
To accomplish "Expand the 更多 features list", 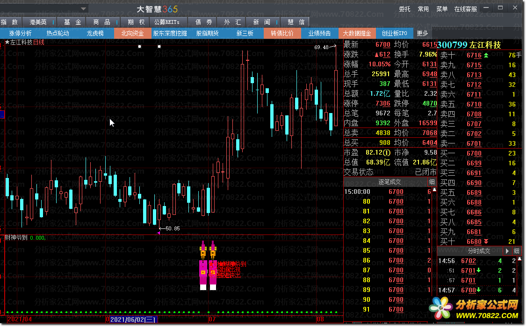I will pos(422,33).
